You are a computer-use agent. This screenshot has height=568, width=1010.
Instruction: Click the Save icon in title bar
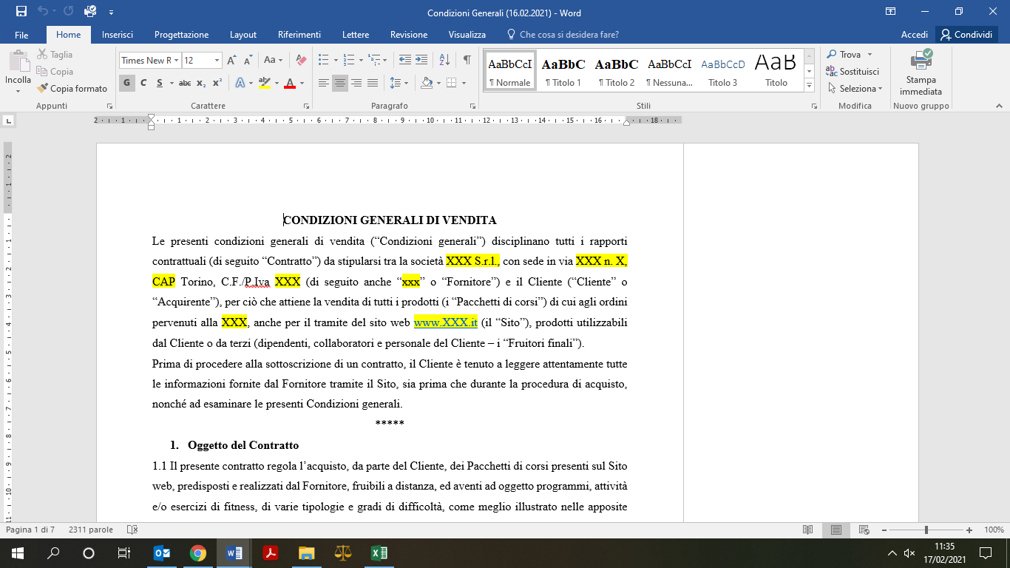(21, 12)
